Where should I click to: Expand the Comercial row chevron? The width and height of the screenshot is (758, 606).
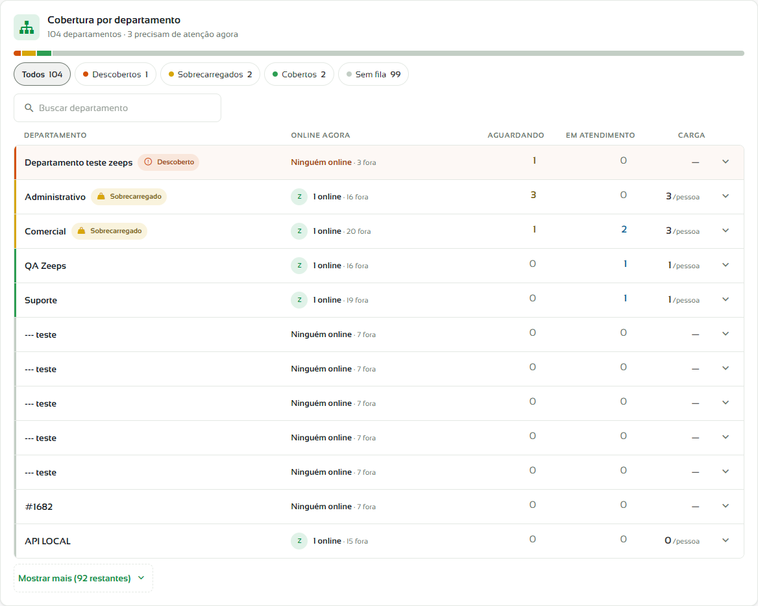click(726, 230)
